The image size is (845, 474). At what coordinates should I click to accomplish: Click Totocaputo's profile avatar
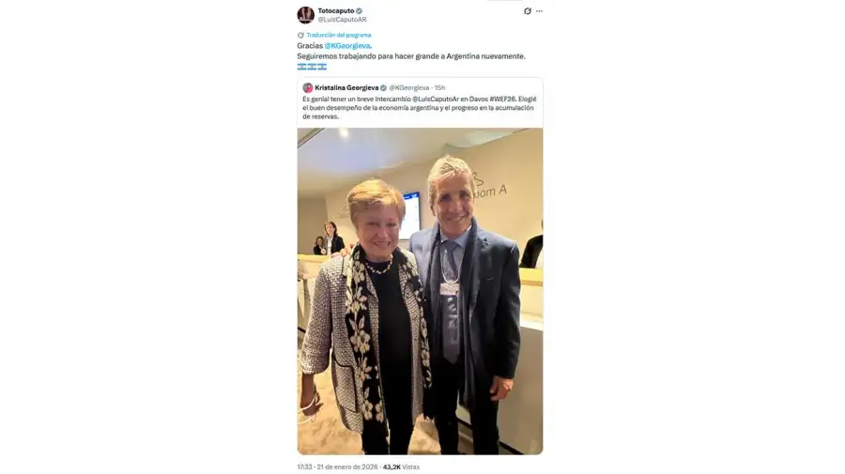(x=305, y=15)
